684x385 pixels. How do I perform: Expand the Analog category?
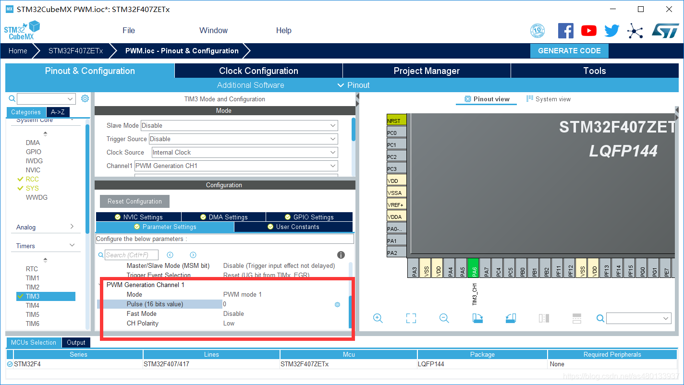pyautogui.click(x=46, y=227)
